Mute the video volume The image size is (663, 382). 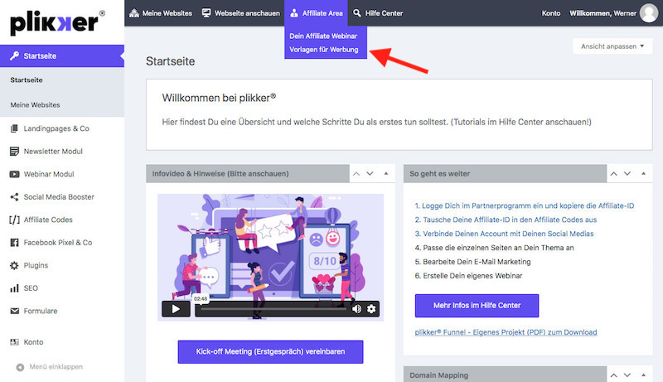(356, 309)
